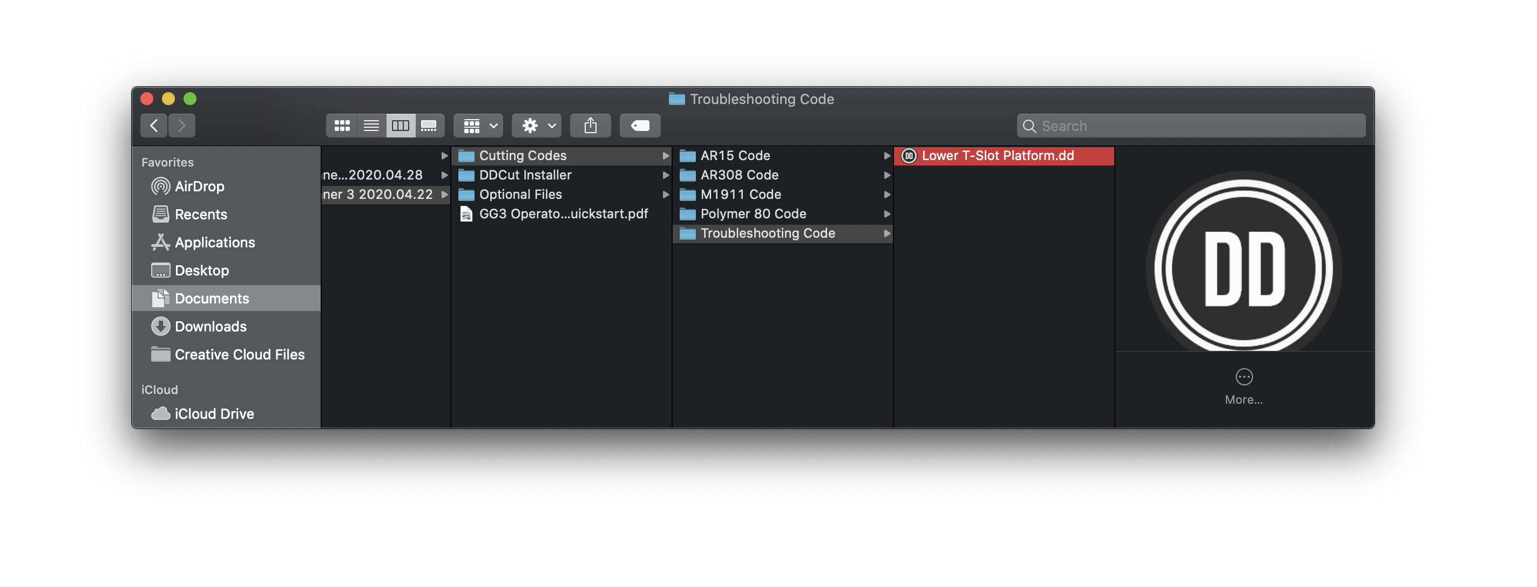Select Downloads in the sidebar
Viewport: 1537px width, 587px height.
click(x=210, y=327)
